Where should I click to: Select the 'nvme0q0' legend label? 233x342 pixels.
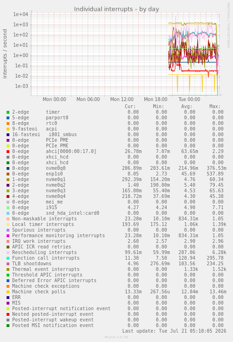(x=56, y=168)
